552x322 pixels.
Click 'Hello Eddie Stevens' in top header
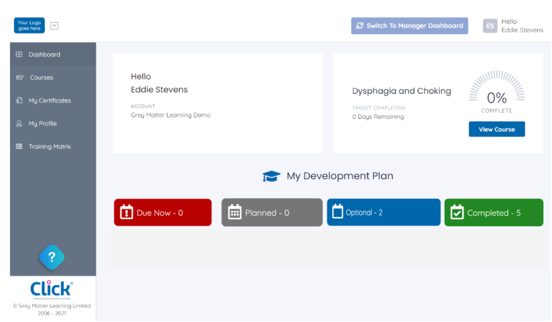tap(522, 26)
